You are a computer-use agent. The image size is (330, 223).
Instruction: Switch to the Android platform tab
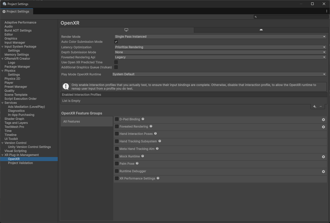[261, 30]
